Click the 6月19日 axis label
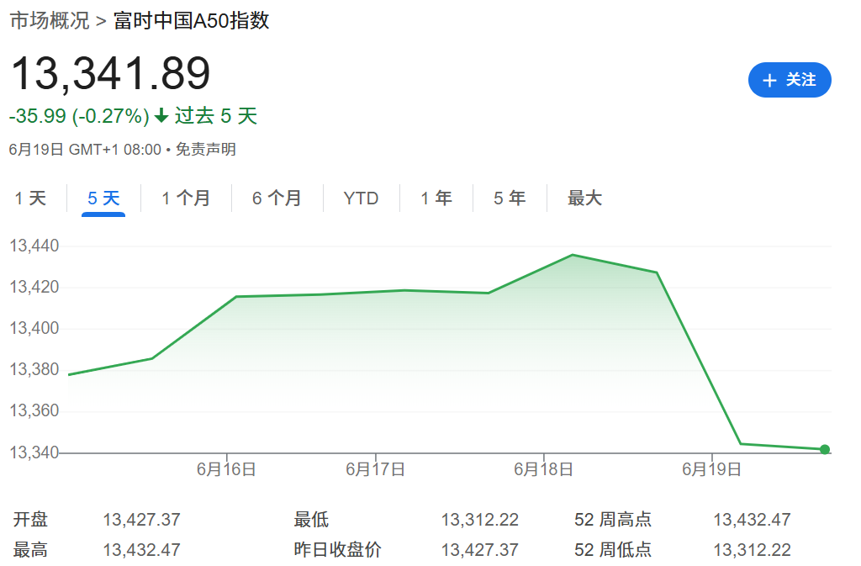Screen dimensions: 861x566 click(x=711, y=469)
